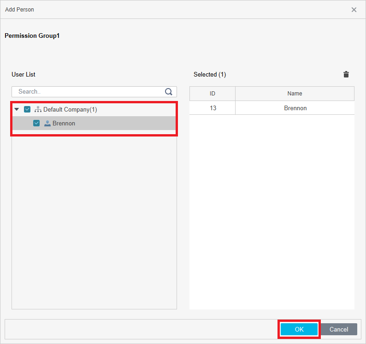Collapse the Default Company tree node

[x=17, y=109]
